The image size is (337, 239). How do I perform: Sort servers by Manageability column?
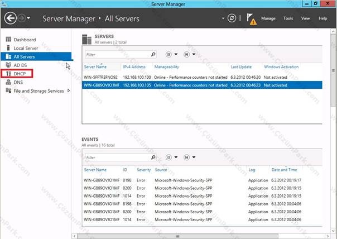click(167, 67)
